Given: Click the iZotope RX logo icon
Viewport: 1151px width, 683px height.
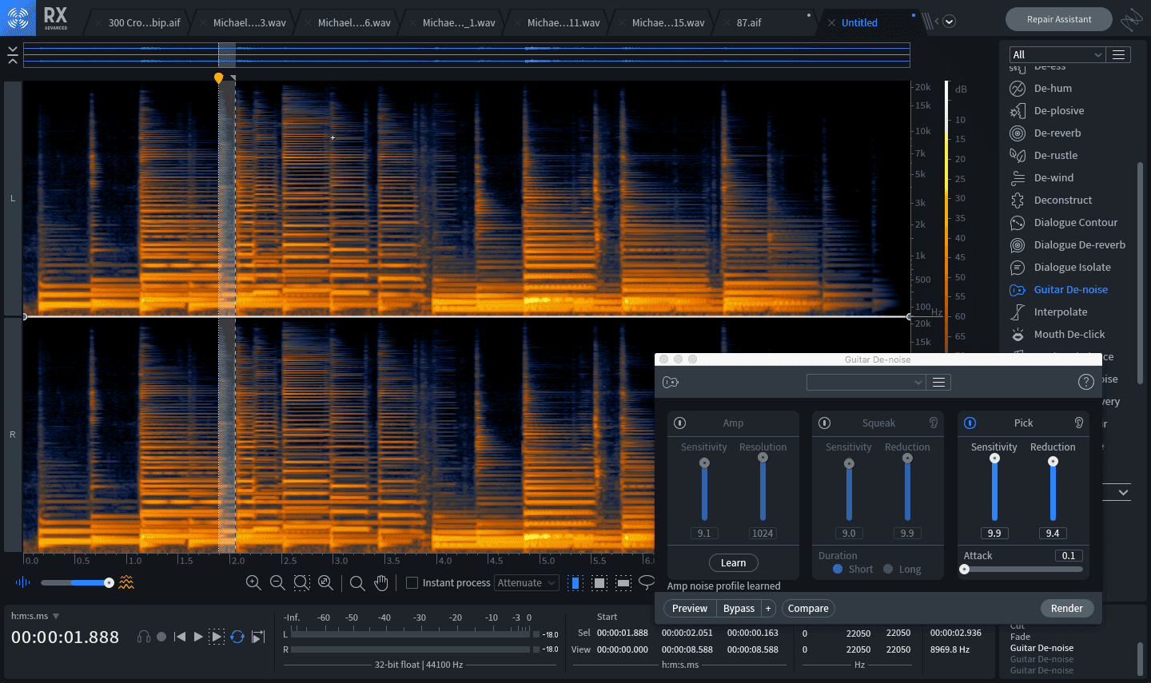Looking at the screenshot, I should pyautogui.click(x=18, y=18).
